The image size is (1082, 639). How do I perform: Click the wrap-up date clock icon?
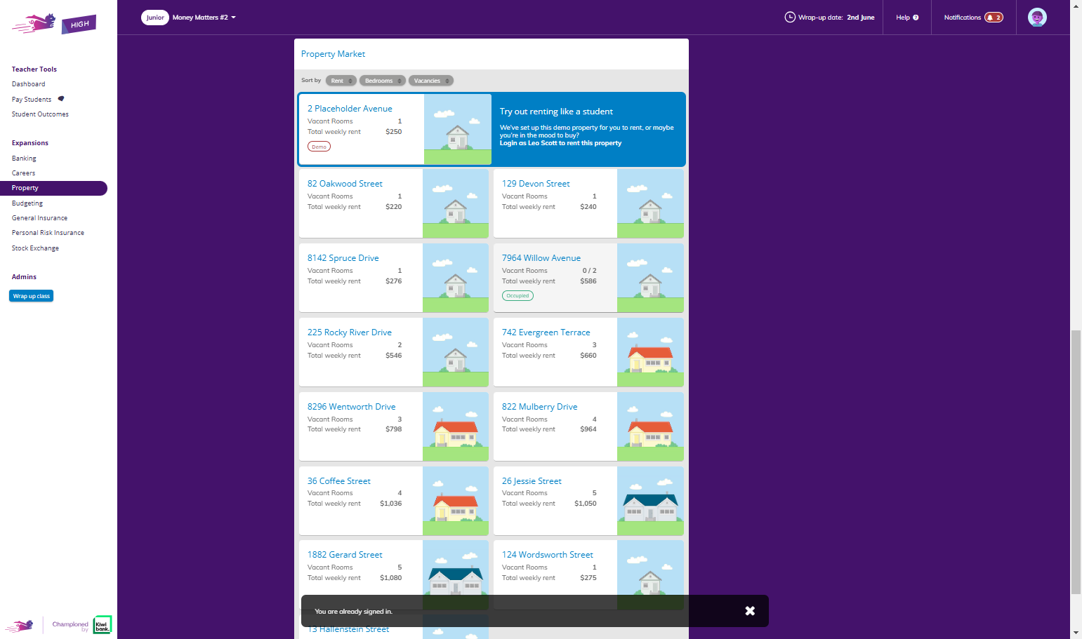click(790, 18)
